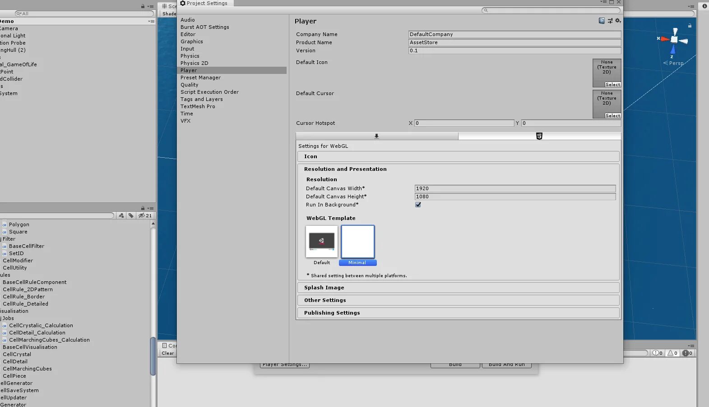The width and height of the screenshot is (709, 407).
Task: Click the Scene view orientation gizmo cube
Action: point(674,40)
